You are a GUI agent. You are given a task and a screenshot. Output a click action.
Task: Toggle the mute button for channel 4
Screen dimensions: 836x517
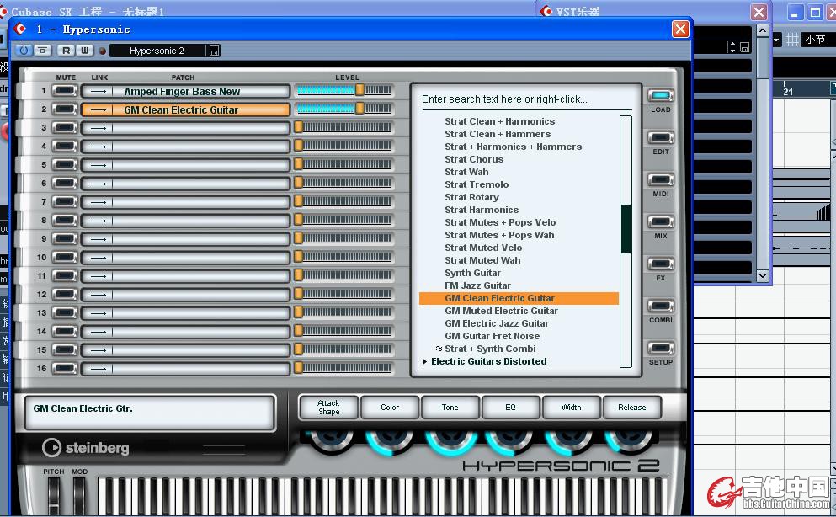[x=65, y=147]
